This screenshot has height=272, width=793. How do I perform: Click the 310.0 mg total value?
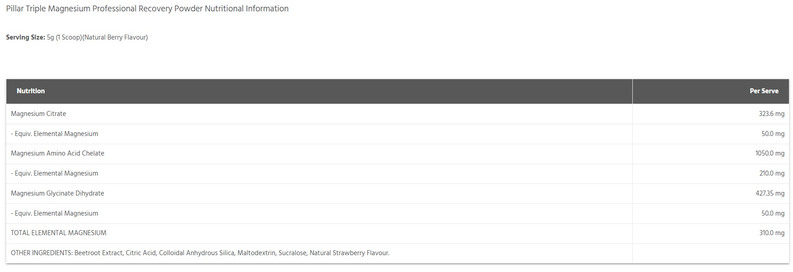tap(772, 233)
